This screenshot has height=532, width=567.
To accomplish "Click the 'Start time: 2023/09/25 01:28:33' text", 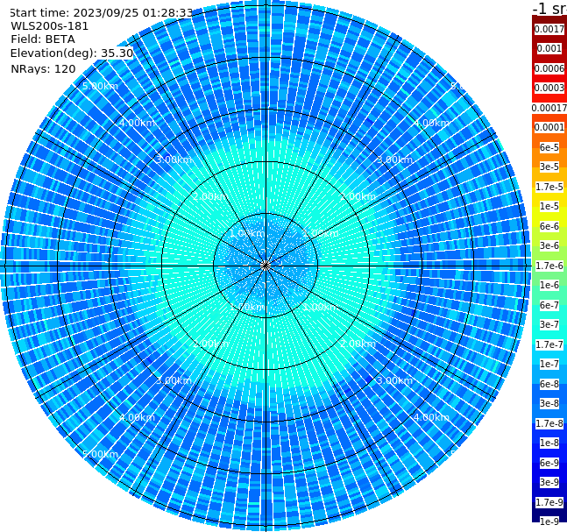I will click(101, 13).
